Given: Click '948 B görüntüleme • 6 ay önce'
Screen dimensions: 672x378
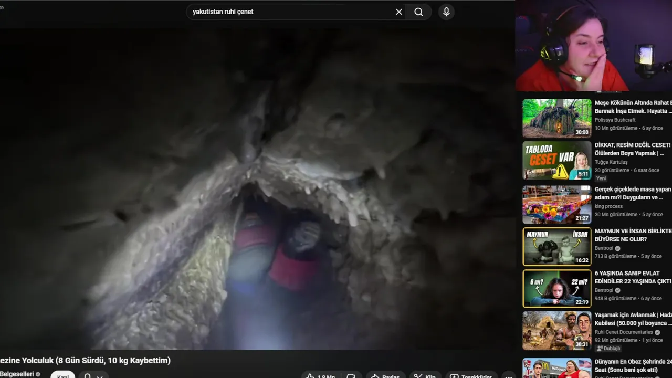Looking at the screenshot, I should [628, 298].
